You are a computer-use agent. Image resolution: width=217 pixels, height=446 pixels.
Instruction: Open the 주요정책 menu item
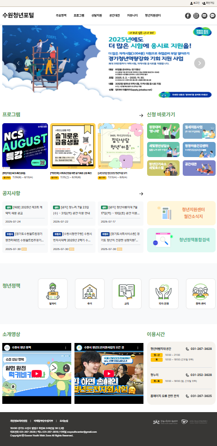pos(61,16)
